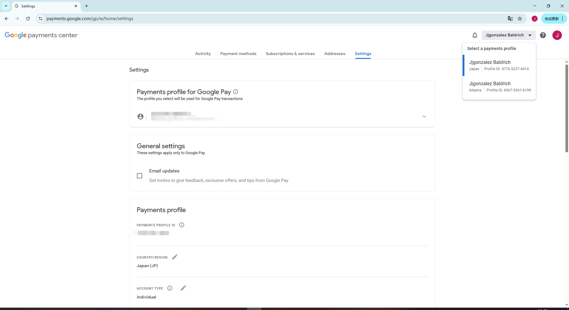Reload the page
The height and width of the screenshot is (310, 569).
(x=28, y=19)
